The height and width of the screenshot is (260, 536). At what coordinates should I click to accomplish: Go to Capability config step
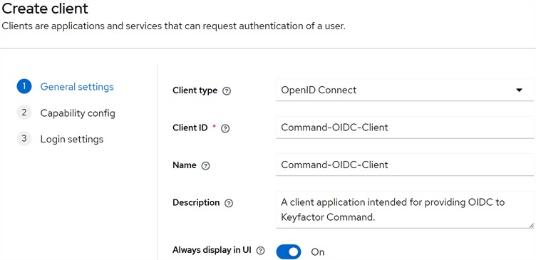coord(78,113)
